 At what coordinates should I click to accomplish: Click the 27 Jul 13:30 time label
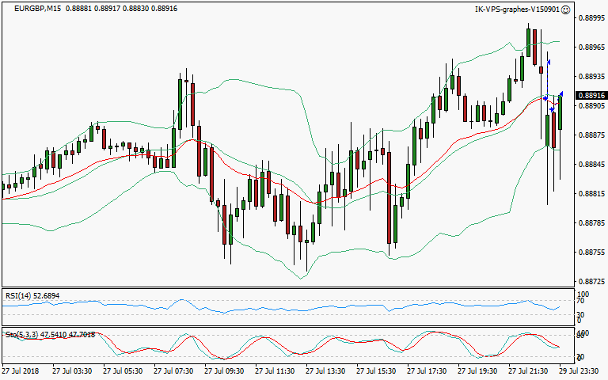pos(325,371)
